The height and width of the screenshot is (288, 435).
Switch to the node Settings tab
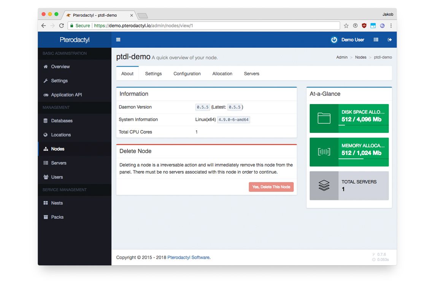tap(153, 74)
